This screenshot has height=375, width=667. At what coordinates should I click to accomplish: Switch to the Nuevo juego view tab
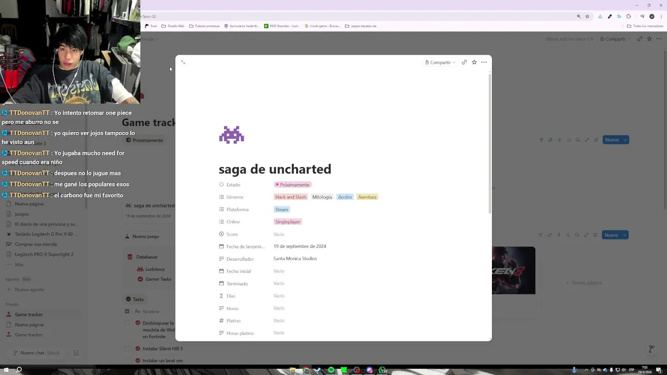click(142, 236)
